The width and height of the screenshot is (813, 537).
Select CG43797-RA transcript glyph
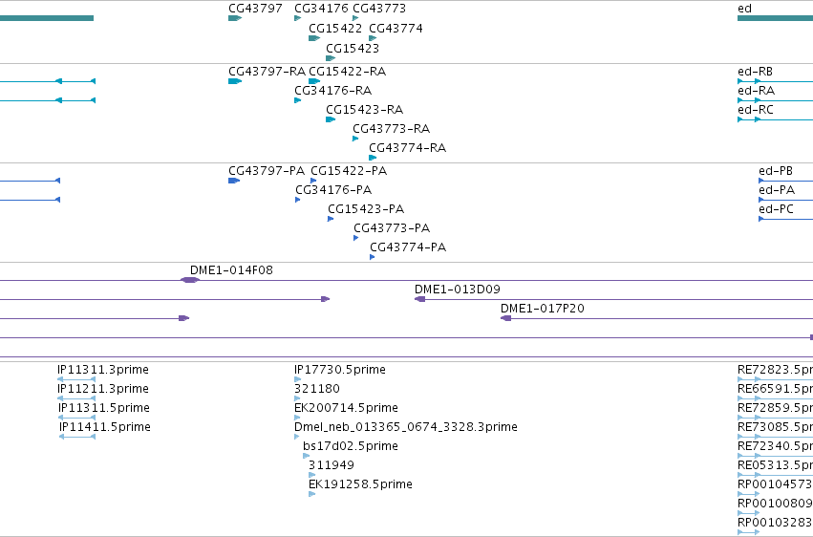tap(235, 81)
